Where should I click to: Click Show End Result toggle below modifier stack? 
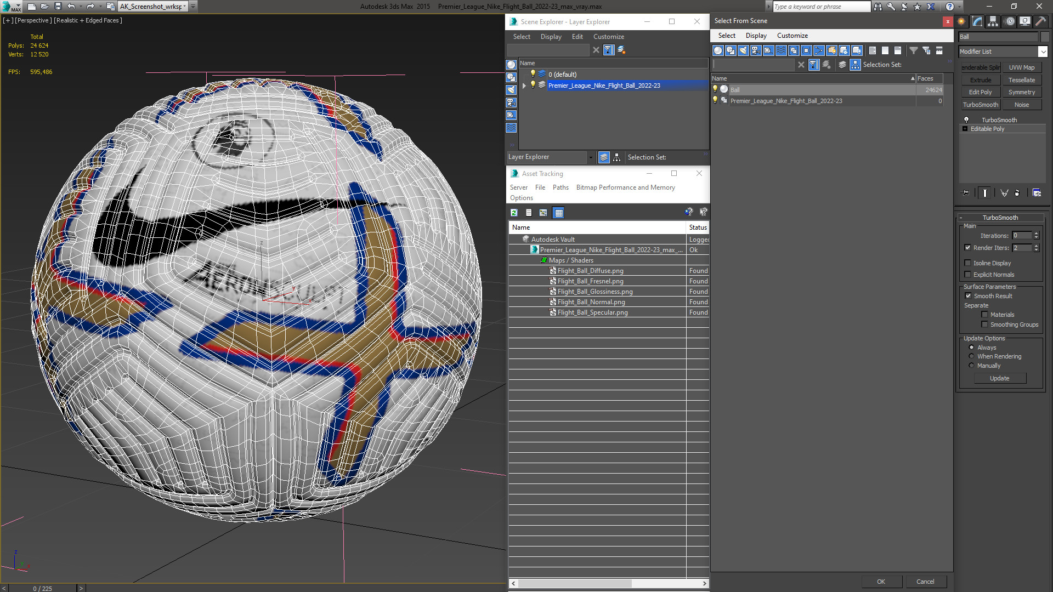pyautogui.click(x=985, y=193)
